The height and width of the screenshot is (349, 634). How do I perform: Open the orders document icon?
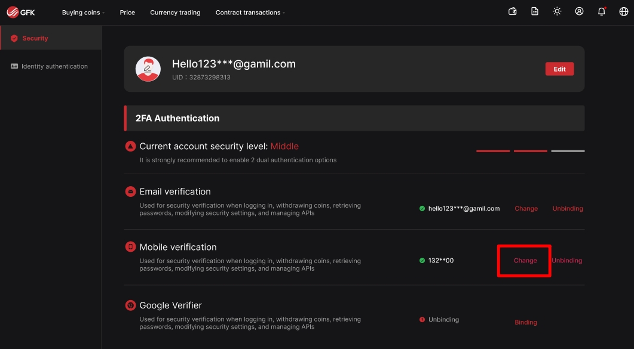point(535,11)
